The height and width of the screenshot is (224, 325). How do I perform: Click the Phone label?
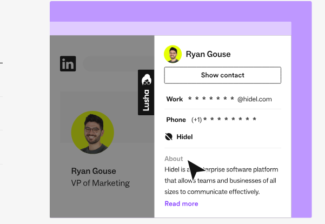tap(176, 120)
